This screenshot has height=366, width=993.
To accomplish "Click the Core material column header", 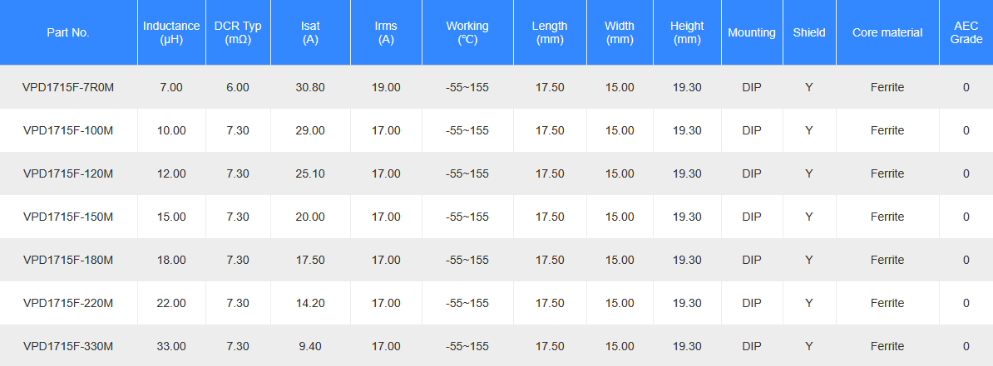I will (887, 32).
